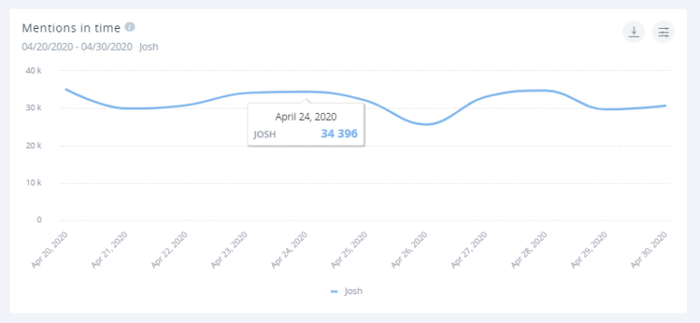Image resolution: width=700 pixels, height=323 pixels.
Task: Select the Apr 29, 2020 axis label
Action: (x=589, y=249)
